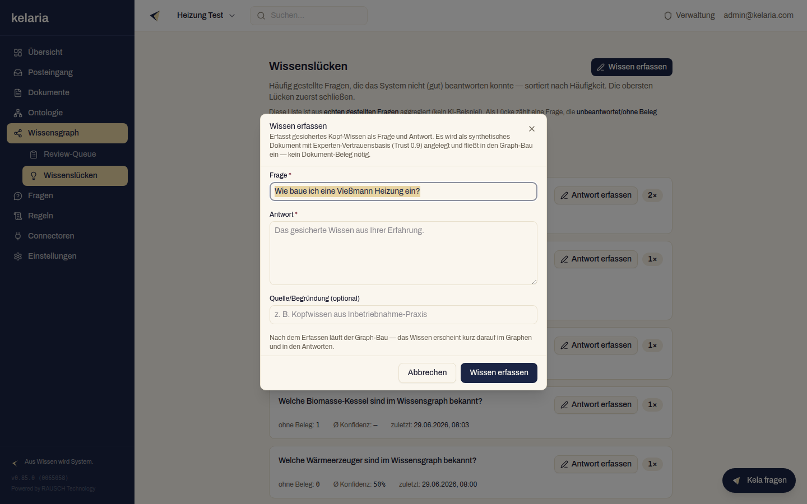
Task: Submit with the dialog's Wissen erfassen button
Action: coord(499,373)
